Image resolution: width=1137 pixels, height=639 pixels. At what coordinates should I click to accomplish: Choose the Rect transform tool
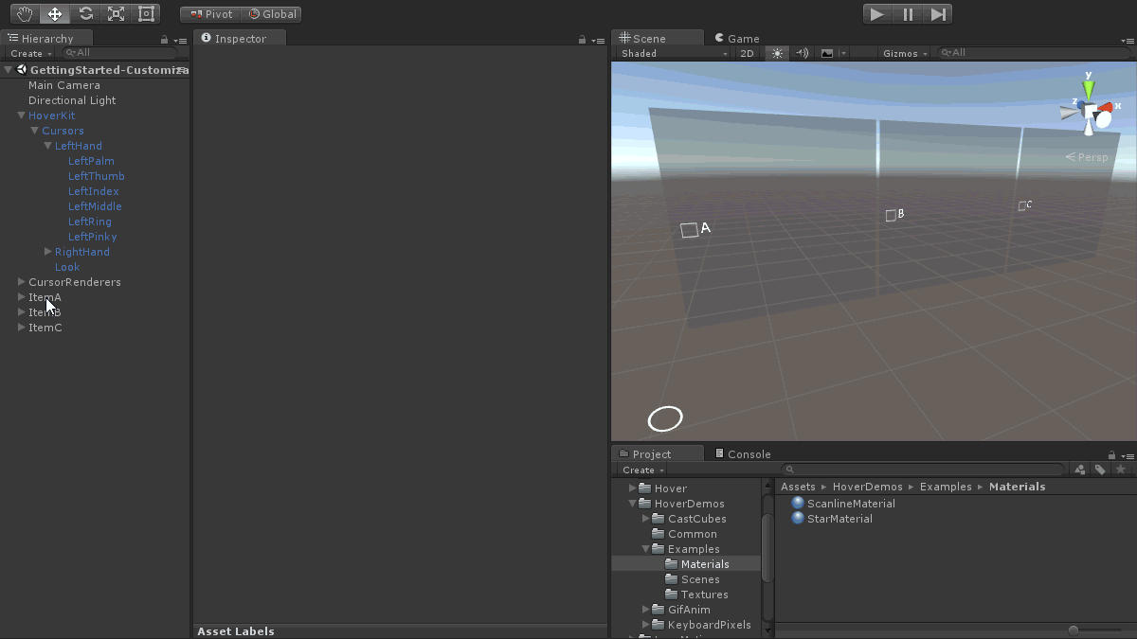(146, 14)
